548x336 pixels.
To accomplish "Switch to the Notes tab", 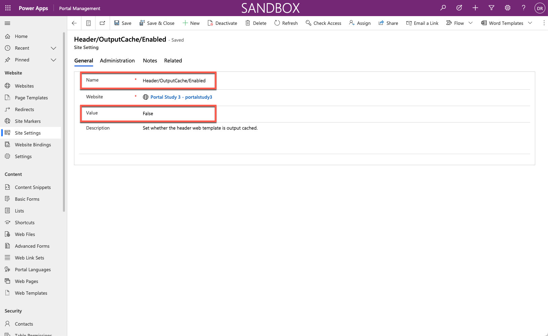I will pyautogui.click(x=150, y=61).
